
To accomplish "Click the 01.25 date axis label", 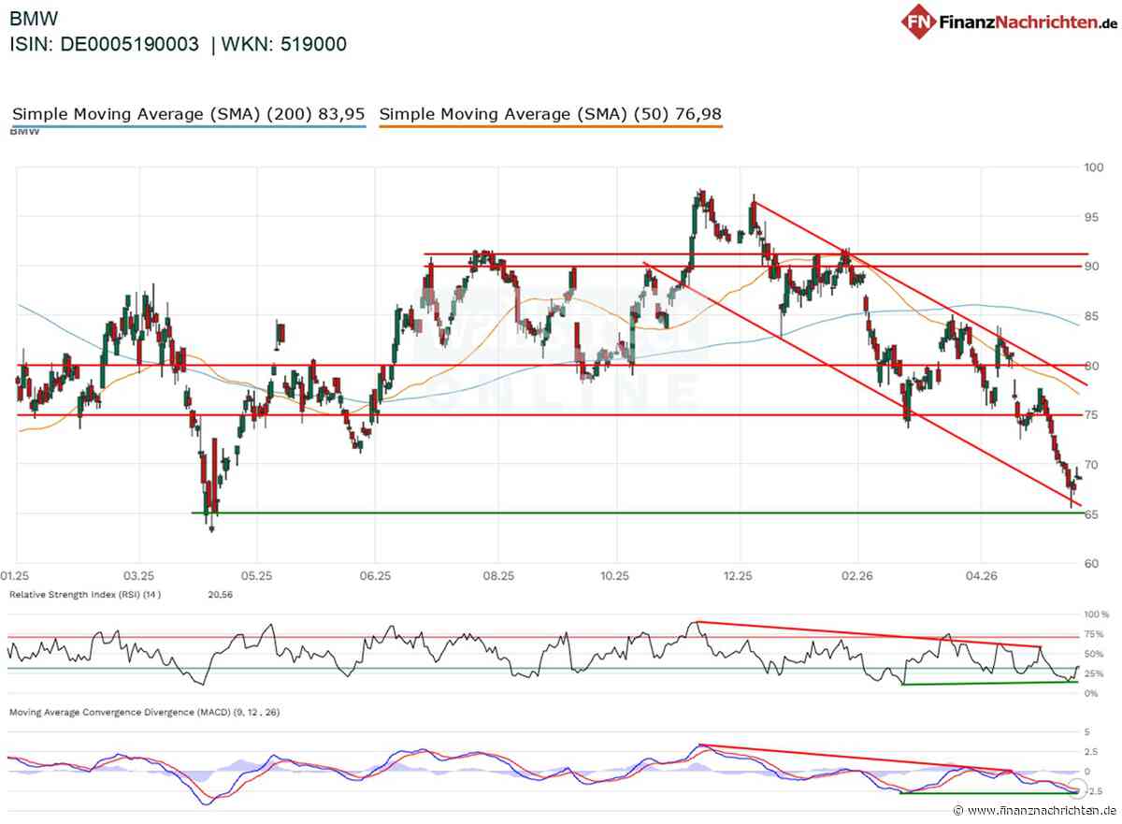I will click(x=16, y=577).
